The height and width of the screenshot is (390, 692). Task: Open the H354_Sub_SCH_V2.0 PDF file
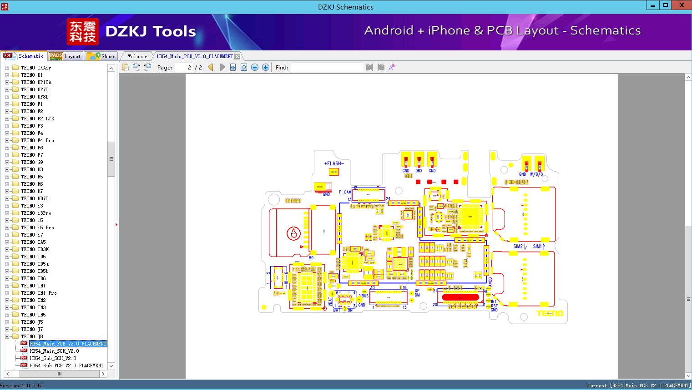point(53,358)
